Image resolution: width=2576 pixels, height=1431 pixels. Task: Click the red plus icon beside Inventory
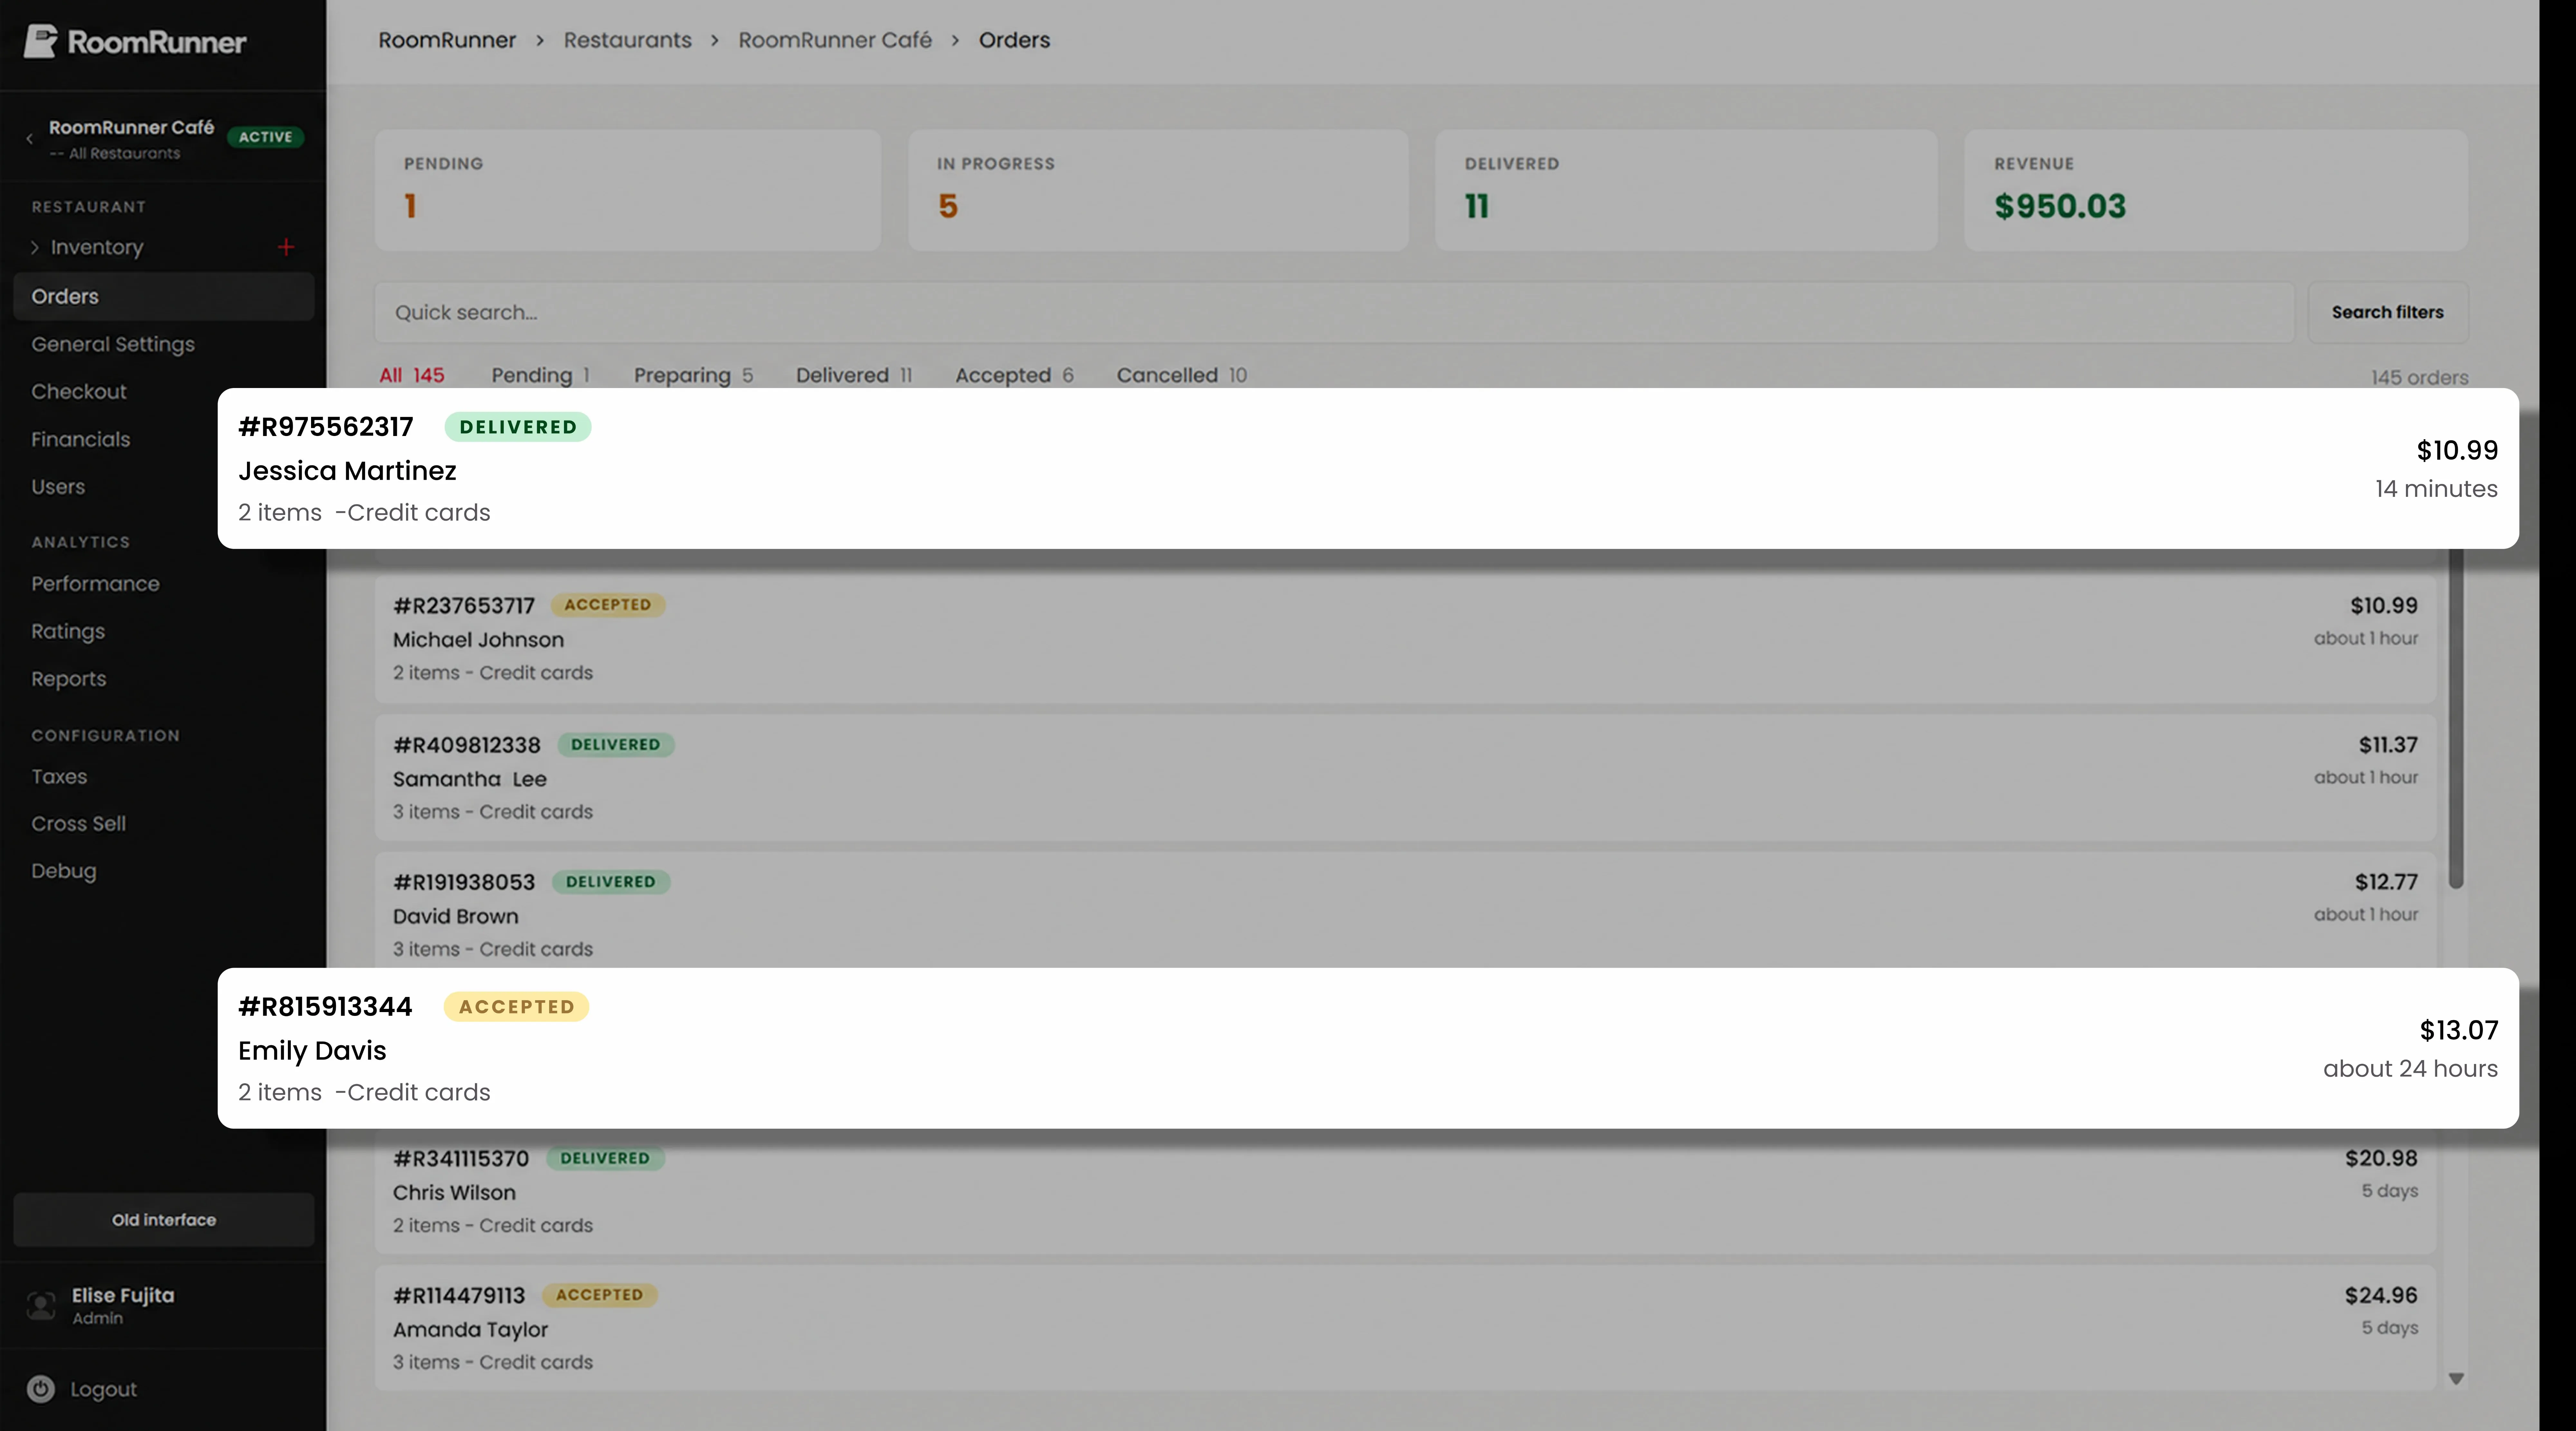(x=286, y=247)
